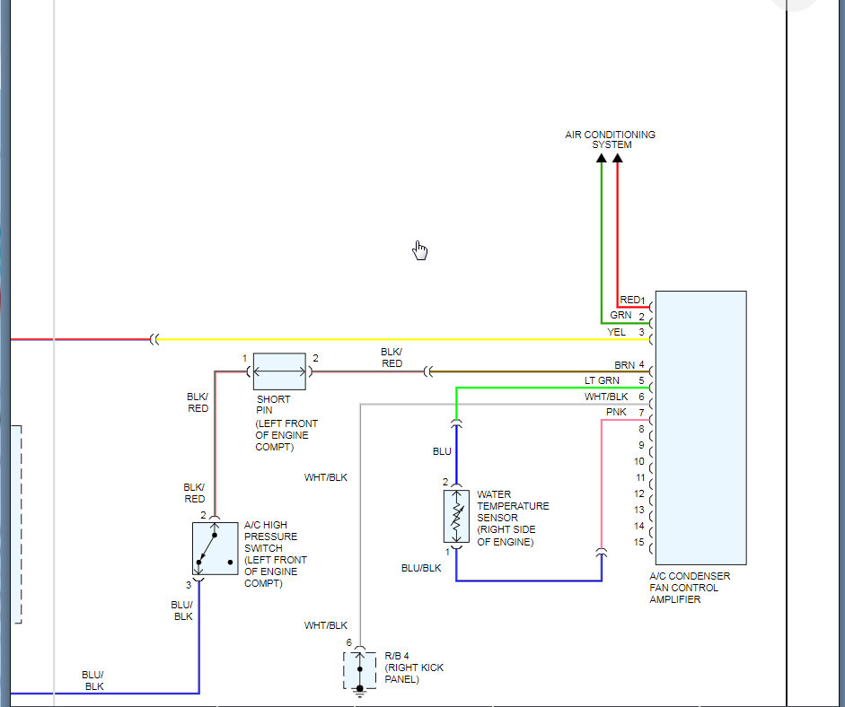
Task: Click the A/C condenser fan control amplifier block
Action: tap(700, 428)
